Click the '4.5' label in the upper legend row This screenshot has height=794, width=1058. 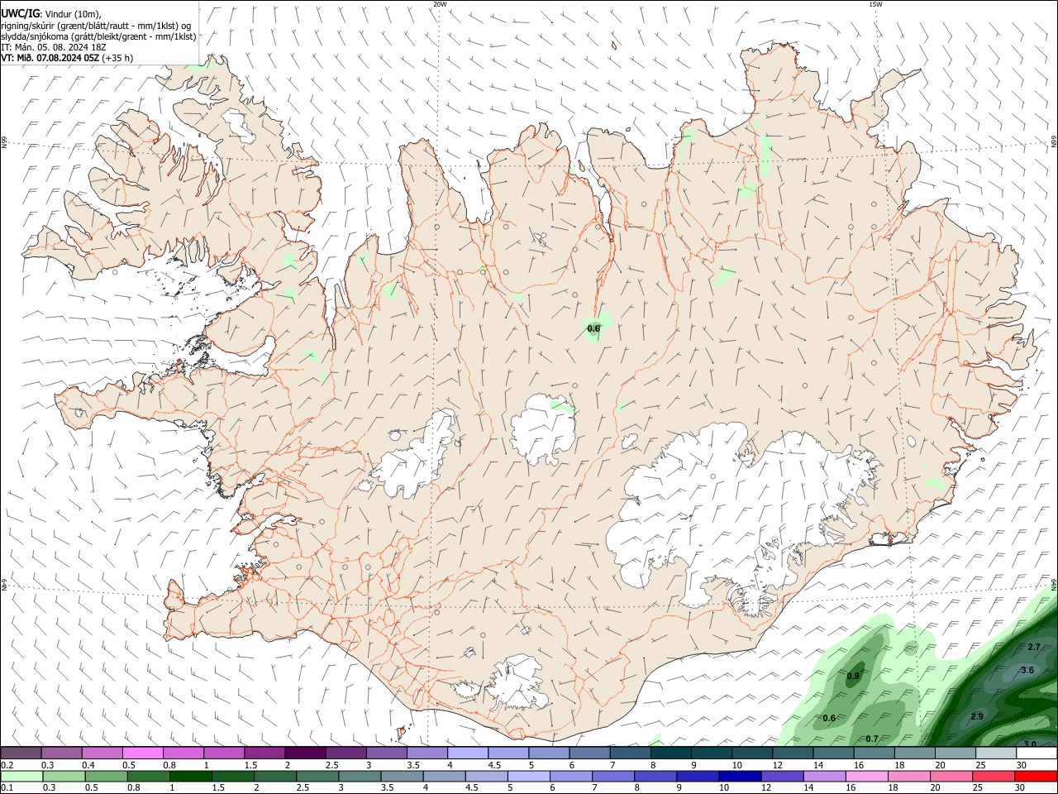(494, 765)
